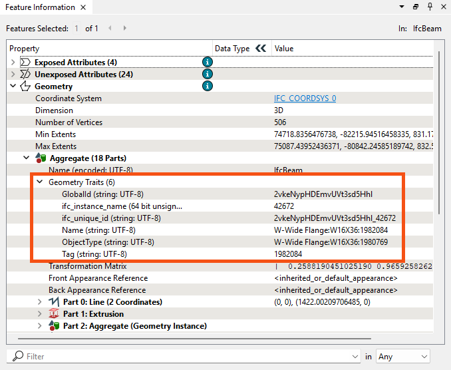Open the filter scope Any dropdown
The height and width of the screenshot is (370, 451).
click(x=402, y=357)
